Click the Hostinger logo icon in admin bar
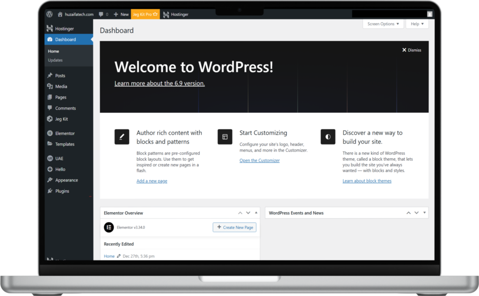This screenshot has height=296, width=479. tap(166, 14)
